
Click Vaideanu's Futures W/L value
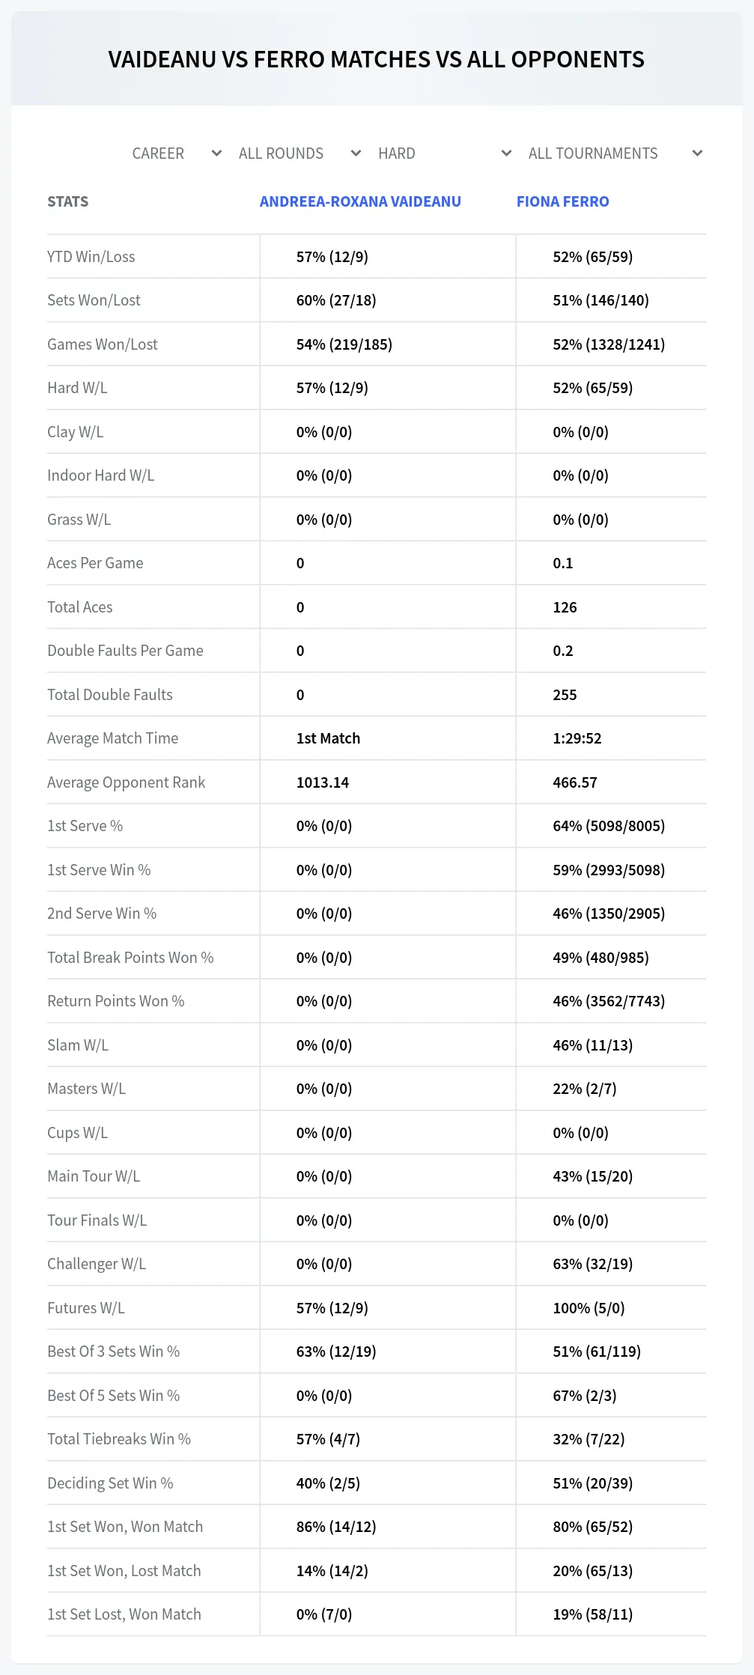click(x=332, y=1308)
